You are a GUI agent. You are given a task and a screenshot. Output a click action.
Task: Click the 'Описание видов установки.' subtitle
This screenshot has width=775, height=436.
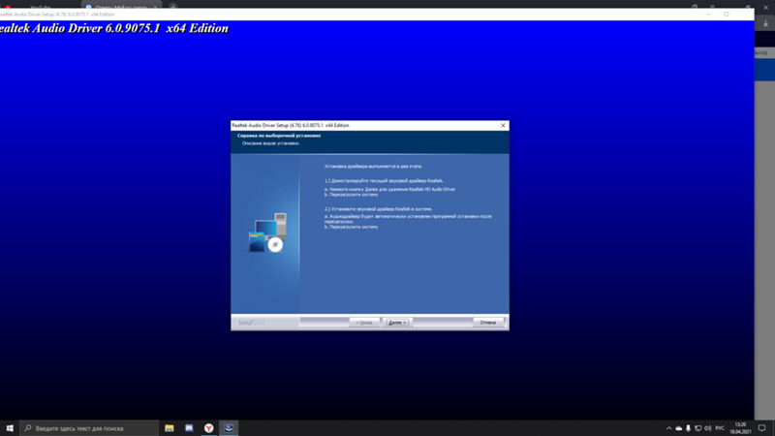pyautogui.click(x=271, y=143)
